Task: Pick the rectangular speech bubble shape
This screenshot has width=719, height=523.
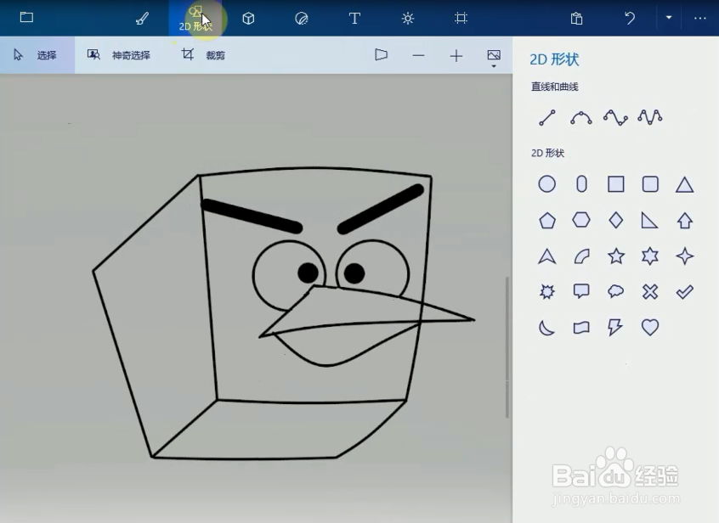Action: click(x=581, y=291)
